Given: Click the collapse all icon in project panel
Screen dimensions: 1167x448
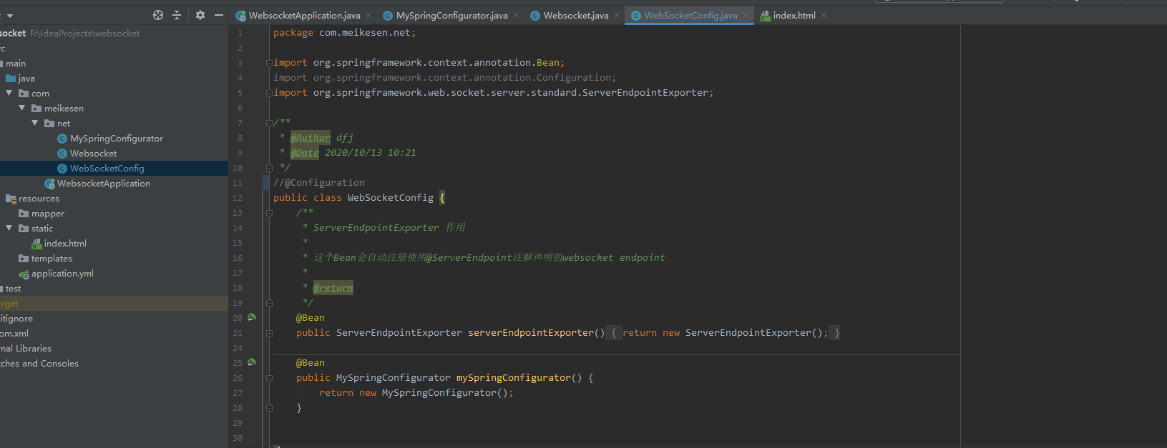Looking at the screenshot, I should click(x=177, y=15).
